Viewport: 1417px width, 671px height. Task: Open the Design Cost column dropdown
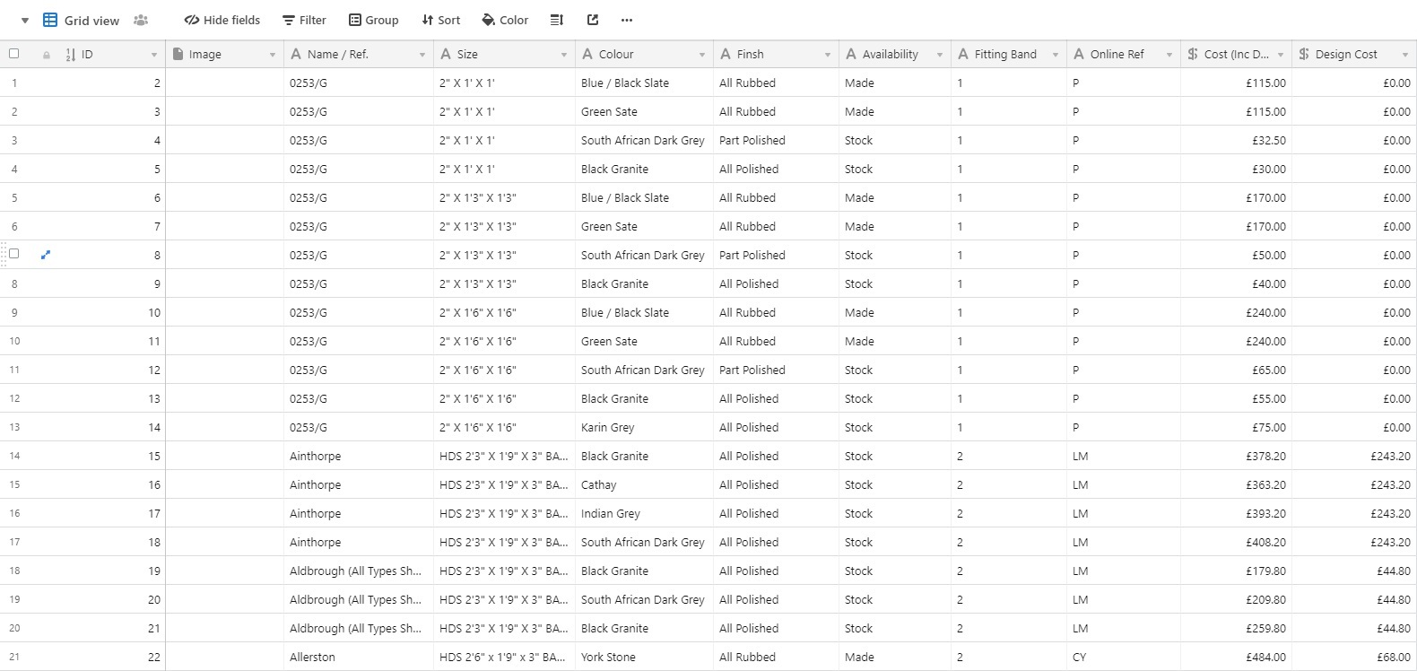[x=1405, y=55]
